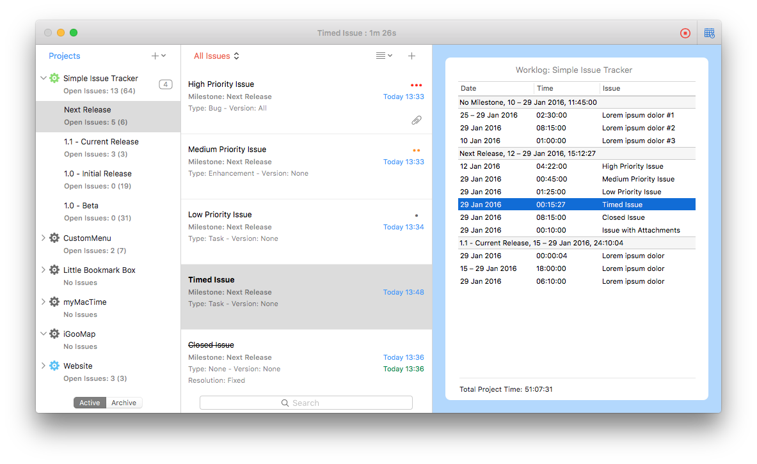Add a new issue with plus icon
Image resolution: width=757 pixels, height=464 pixels.
coord(412,56)
